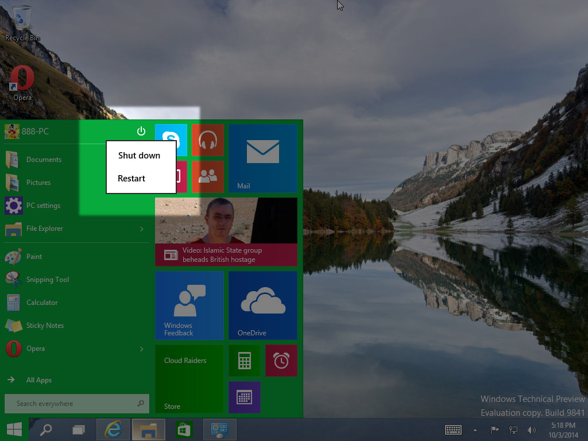Viewport: 588px width, 441px height.
Task: Open File Explorer from the taskbar
Action: click(149, 430)
